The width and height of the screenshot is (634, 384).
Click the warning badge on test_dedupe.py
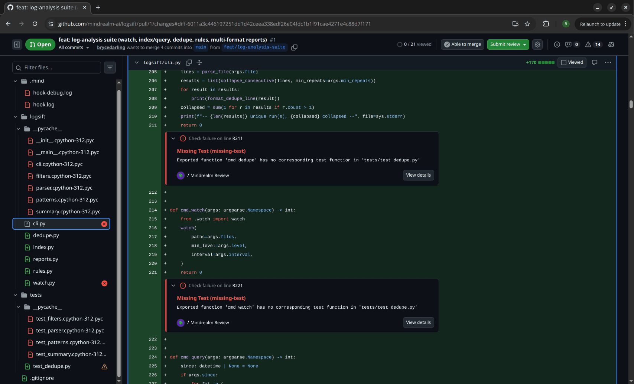(x=104, y=367)
